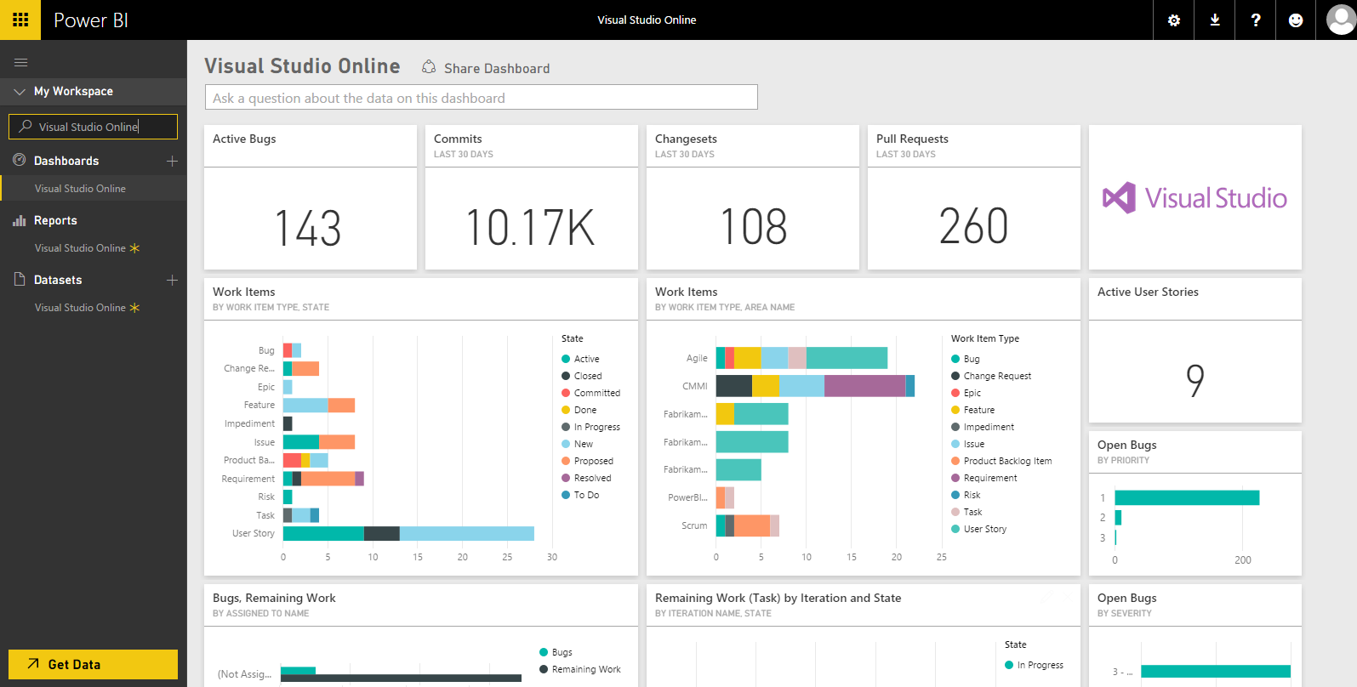
Task: Click the Agile bar in area chart
Action: (801, 358)
